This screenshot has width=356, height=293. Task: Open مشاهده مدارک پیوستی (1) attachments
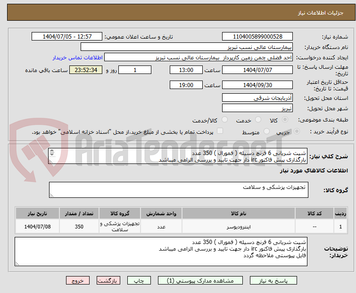pyautogui.click(x=200, y=281)
